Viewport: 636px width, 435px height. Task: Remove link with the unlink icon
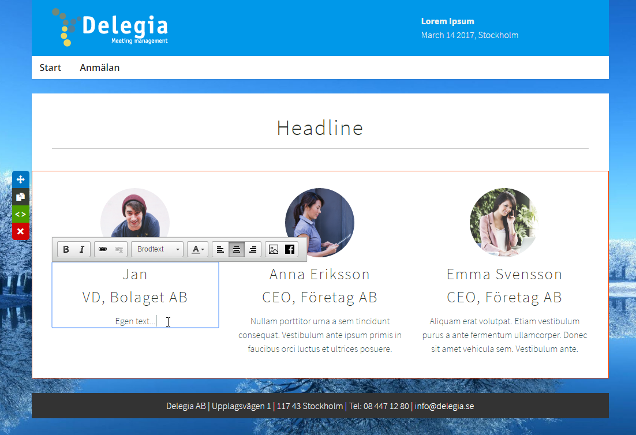(x=119, y=249)
